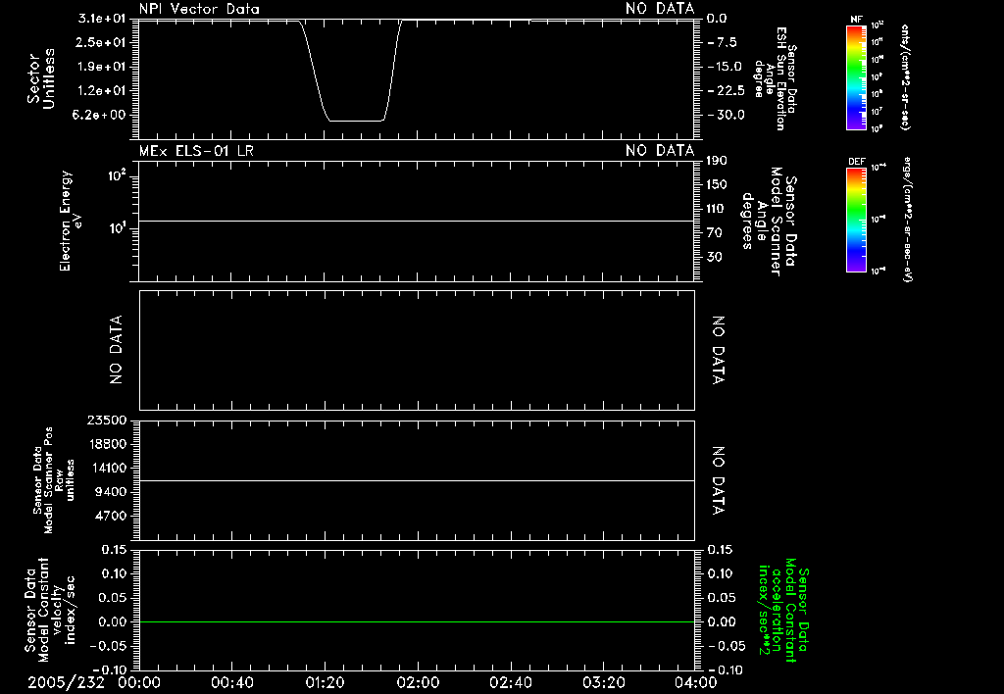The height and width of the screenshot is (694, 1004).
Task: Click the '4700' scanner position axis value
Action: (111, 516)
